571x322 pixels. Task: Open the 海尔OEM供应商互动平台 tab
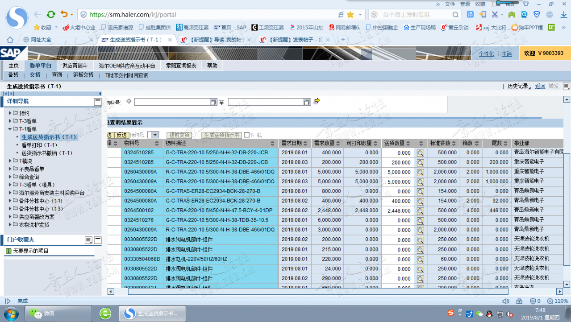coord(127,66)
